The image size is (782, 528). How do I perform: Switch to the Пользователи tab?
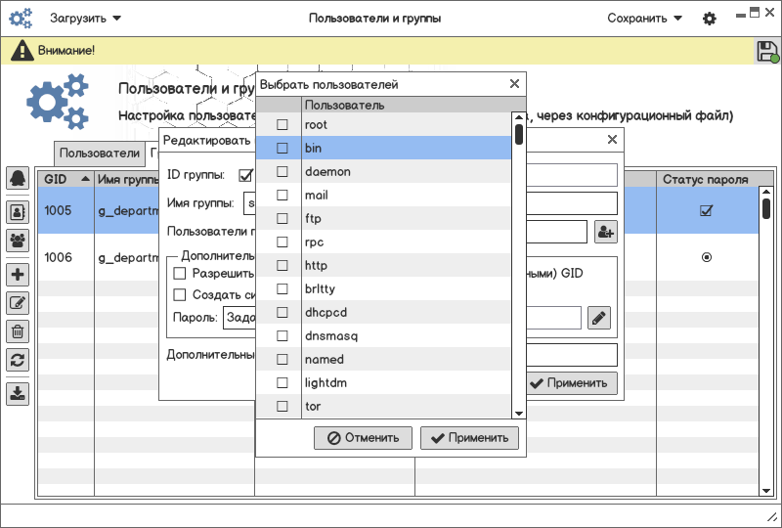(x=100, y=154)
